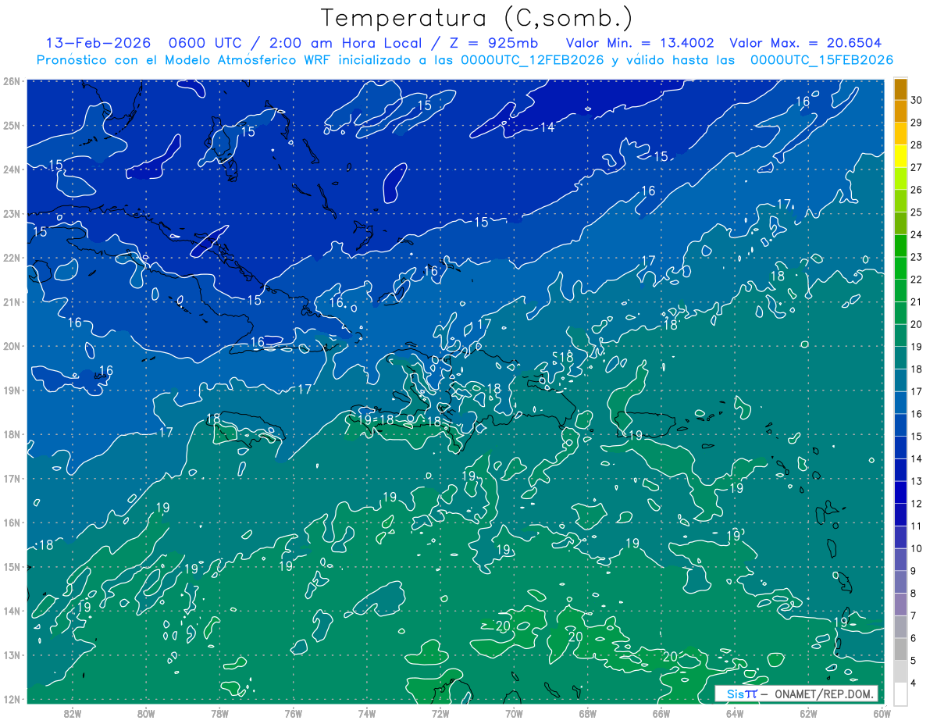Select the date text '13-Feb-2026'
Screen dimensions: 937x724
98,43
